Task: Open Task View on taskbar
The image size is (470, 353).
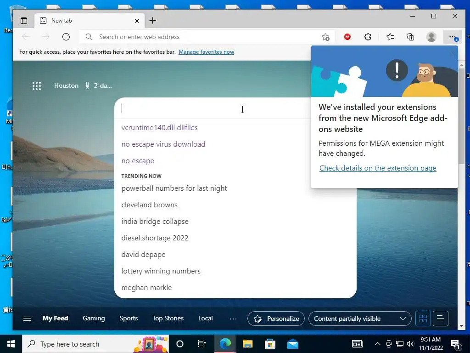Action: click(x=202, y=344)
